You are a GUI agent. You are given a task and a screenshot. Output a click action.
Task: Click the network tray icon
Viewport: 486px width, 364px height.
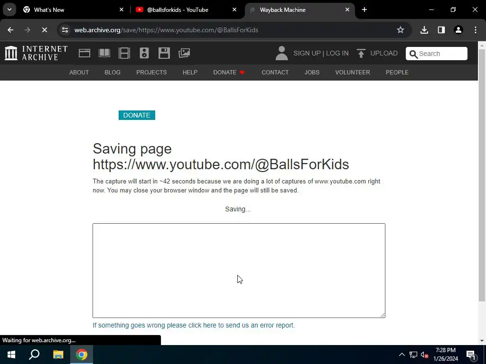point(413,355)
